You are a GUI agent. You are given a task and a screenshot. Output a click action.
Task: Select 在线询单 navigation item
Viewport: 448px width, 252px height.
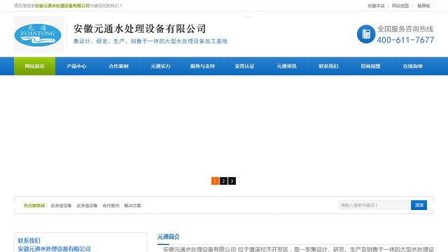412,66
